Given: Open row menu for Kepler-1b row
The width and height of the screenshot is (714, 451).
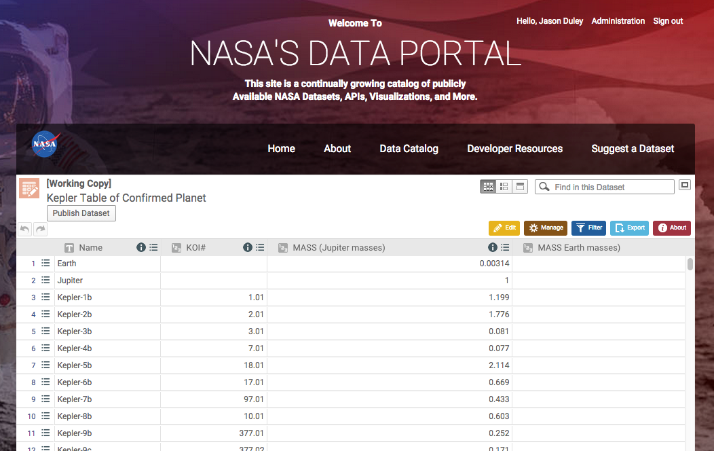Looking at the screenshot, I should coord(45,297).
